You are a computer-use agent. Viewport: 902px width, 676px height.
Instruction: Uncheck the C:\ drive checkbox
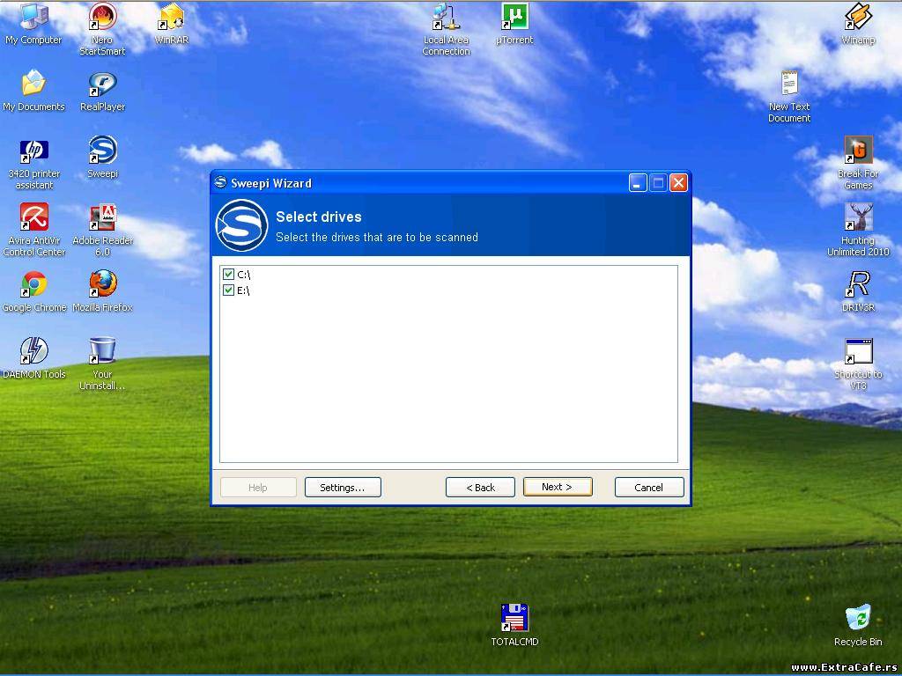[228, 275]
